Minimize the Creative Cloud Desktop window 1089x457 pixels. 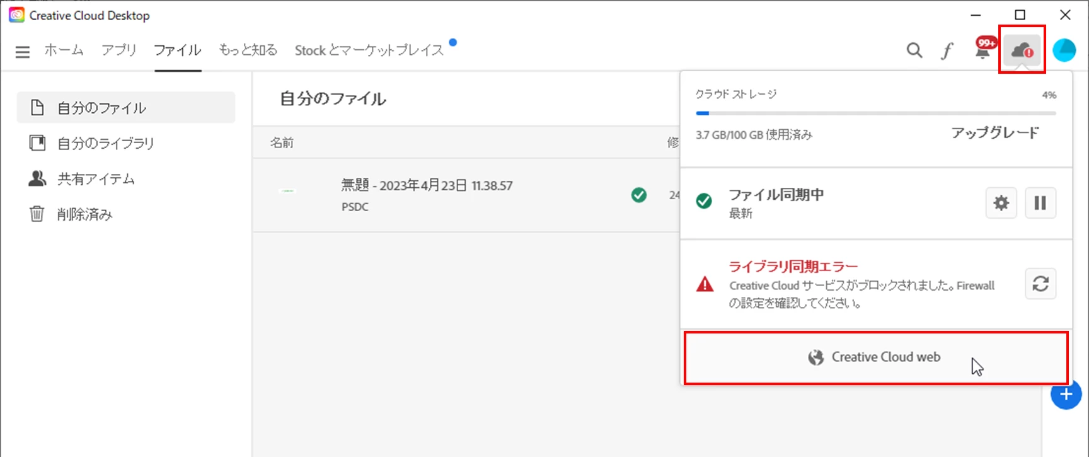[x=976, y=14]
